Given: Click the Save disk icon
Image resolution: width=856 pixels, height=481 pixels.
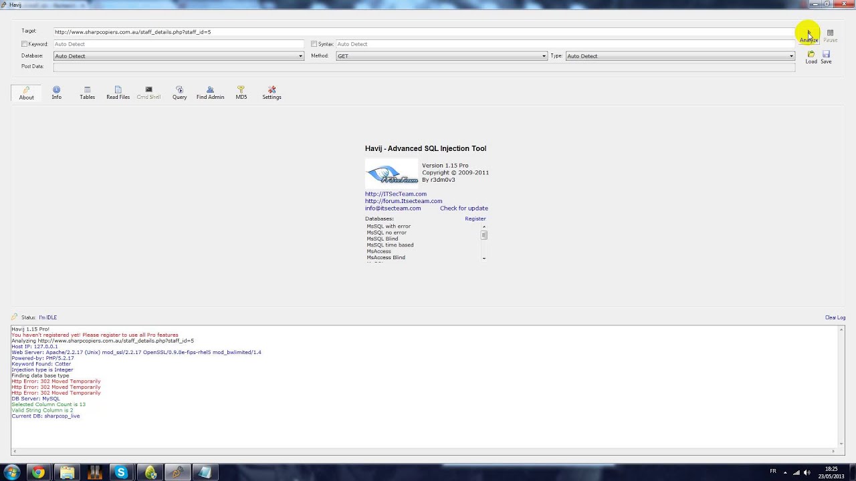Looking at the screenshot, I should [x=827, y=54].
